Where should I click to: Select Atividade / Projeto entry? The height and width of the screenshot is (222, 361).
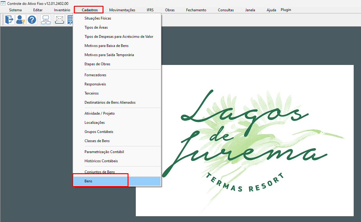[117, 113]
